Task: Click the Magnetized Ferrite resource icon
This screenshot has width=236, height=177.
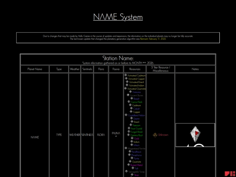Action: (126, 148)
